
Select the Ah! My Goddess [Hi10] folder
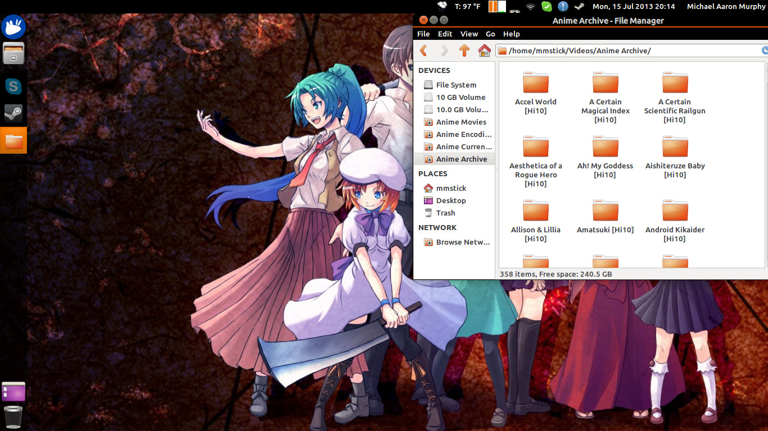click(x=606, y=157)
